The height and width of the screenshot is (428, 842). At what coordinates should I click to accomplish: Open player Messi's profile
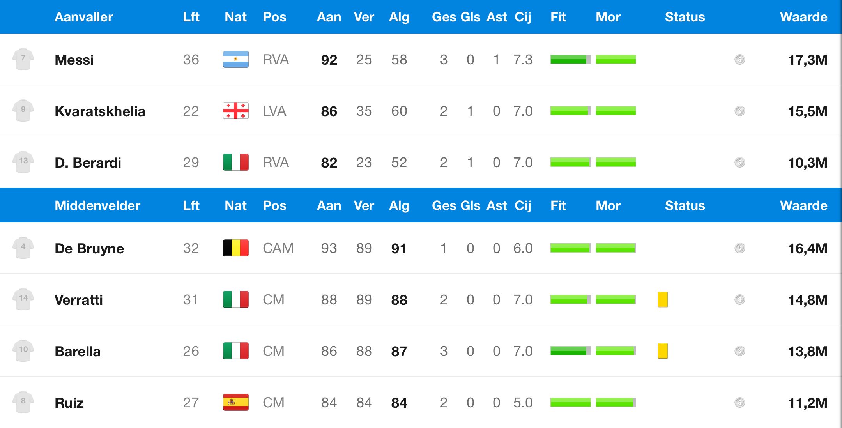point(74,60)
